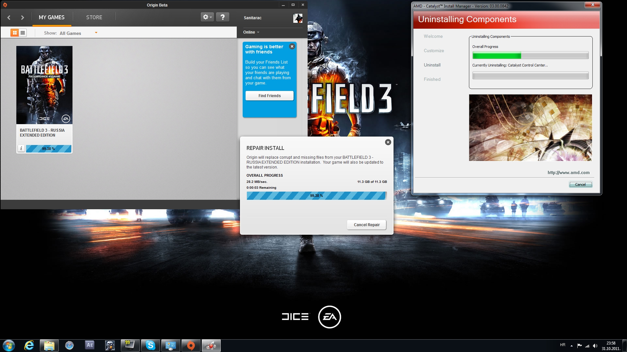Switch to list view of games
The height and width of the screenshot is (352, 627).
[x=23, y=33]
